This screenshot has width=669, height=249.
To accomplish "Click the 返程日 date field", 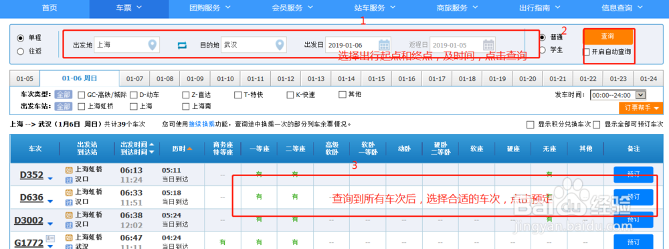I will pyautogui.click(x=462, y=45).
